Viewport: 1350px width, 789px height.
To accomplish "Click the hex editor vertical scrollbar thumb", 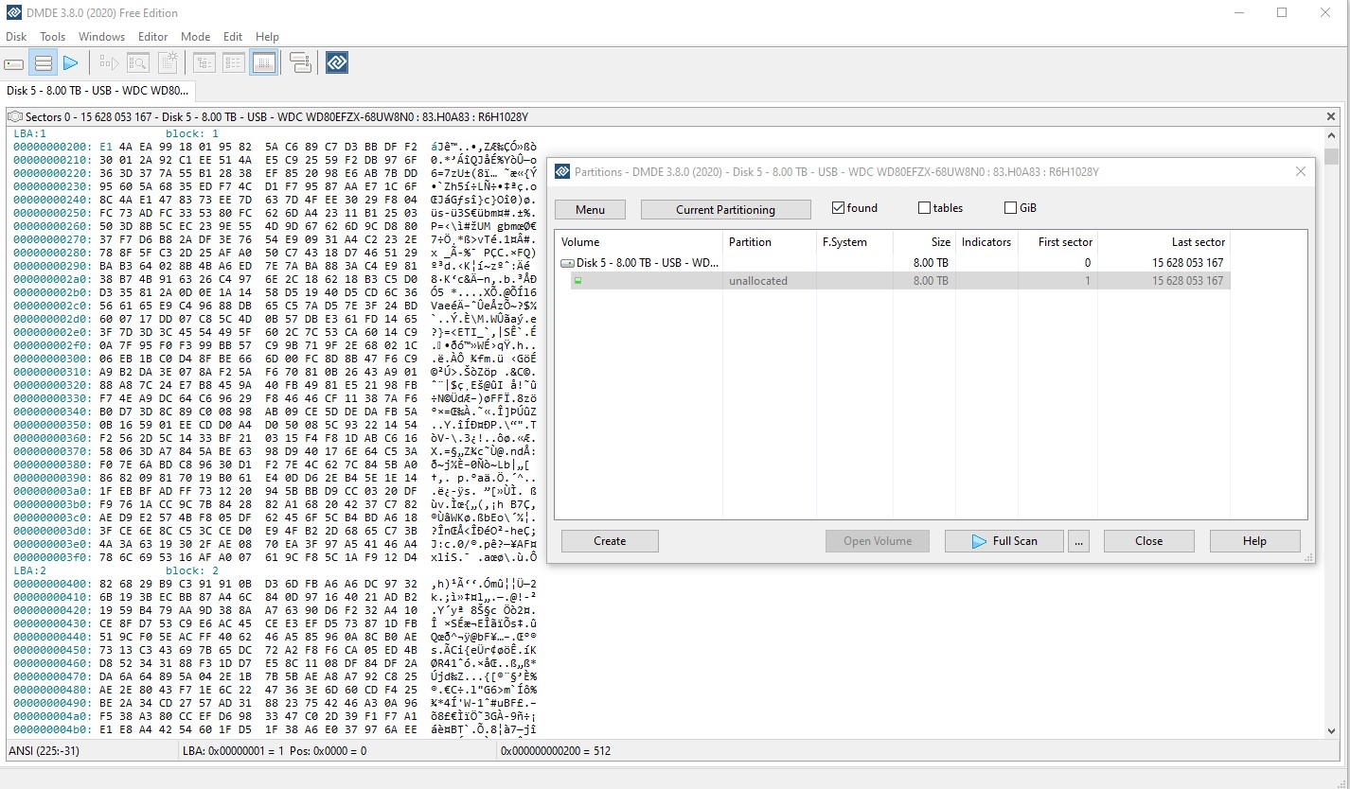I will coord(1331,157).
